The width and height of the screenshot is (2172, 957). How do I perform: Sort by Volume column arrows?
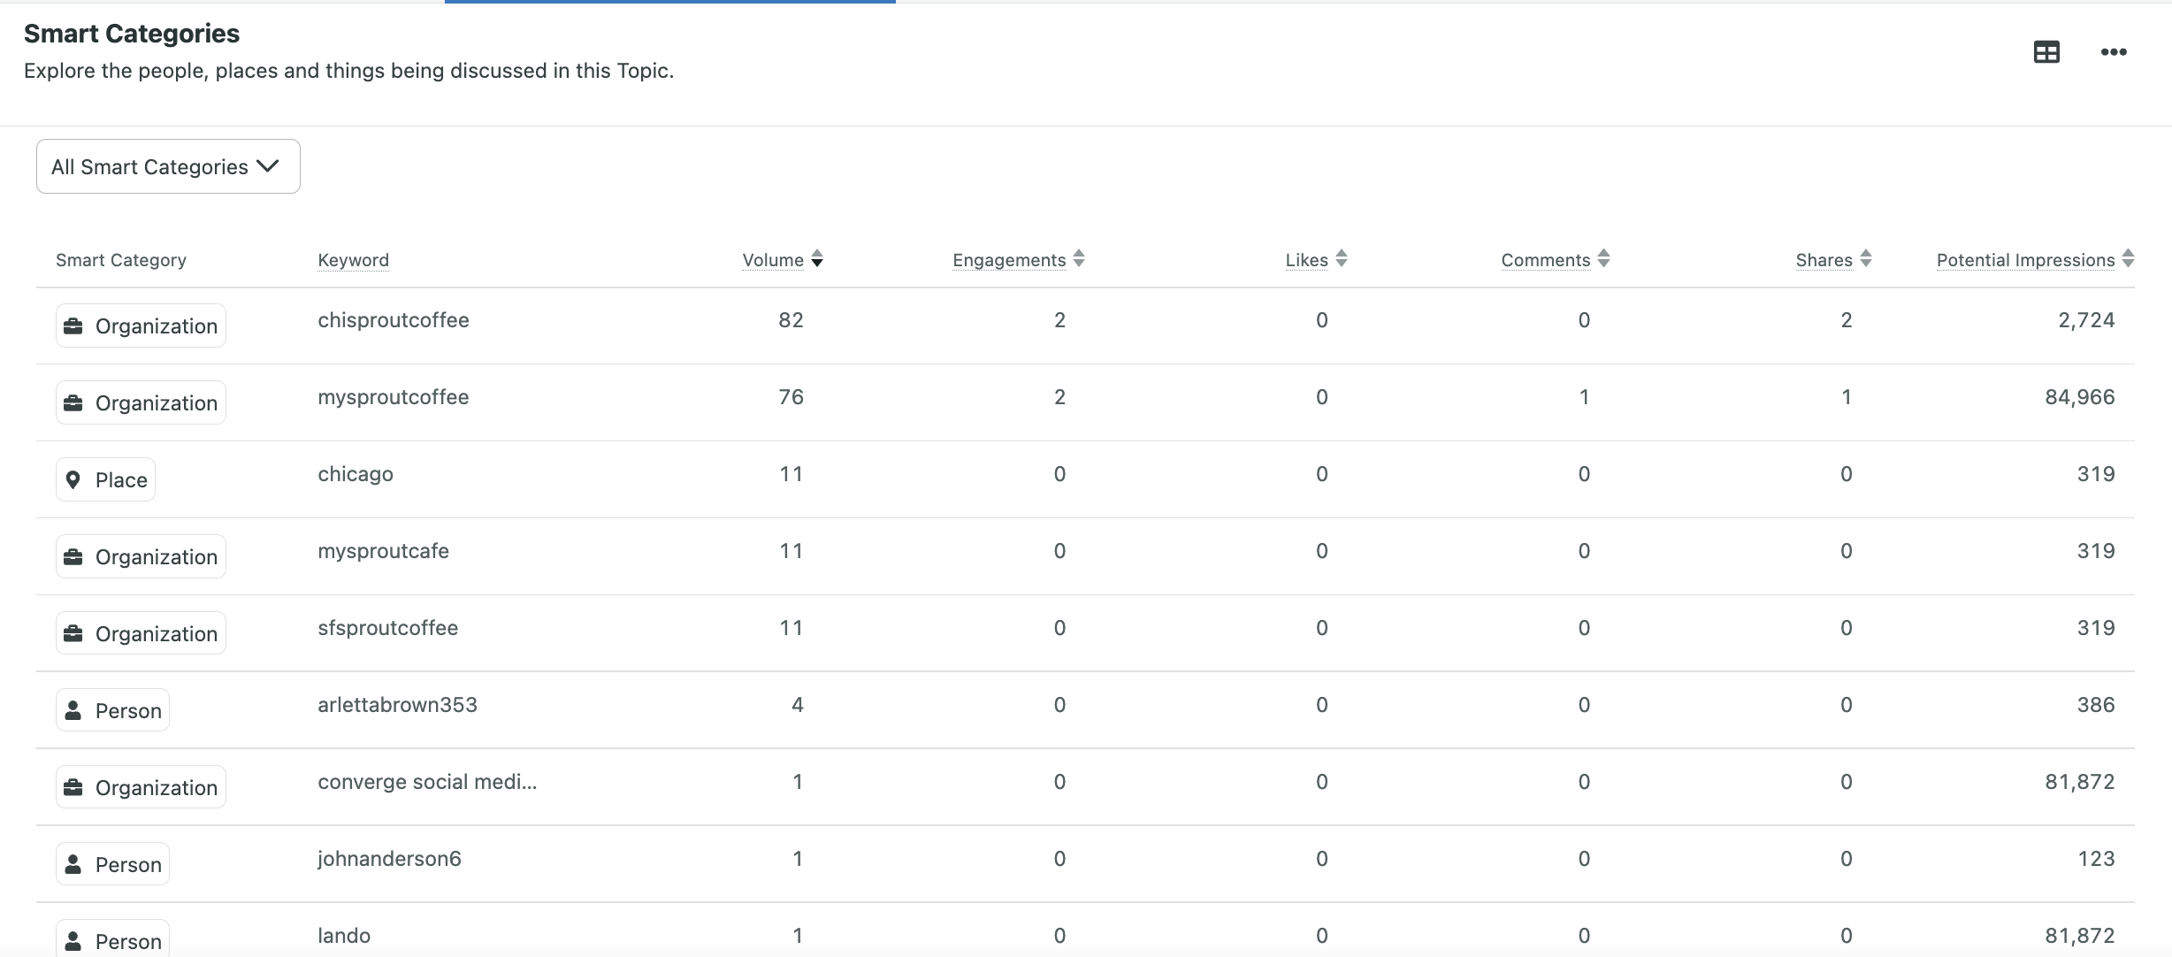pos(817,259)
